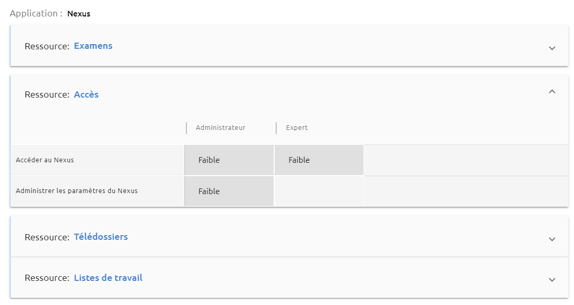The height and width of the screenshot is (305, 574).
Task: Click the Ressource label beside Listes de travail
Action: click(47, 278)
